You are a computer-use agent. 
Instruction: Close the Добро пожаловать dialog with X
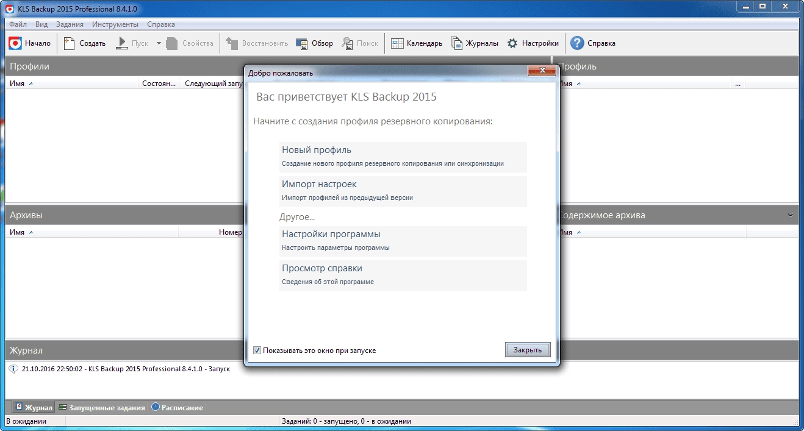[x=542, y=71]
